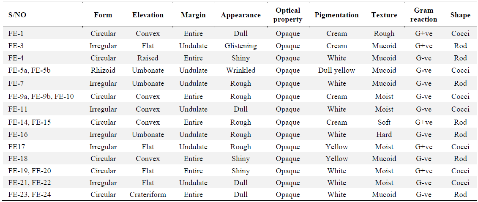Select the FE-9a, FE-9b, FE-10 row label
478x202 pixels.
click(x=41, y=96)
